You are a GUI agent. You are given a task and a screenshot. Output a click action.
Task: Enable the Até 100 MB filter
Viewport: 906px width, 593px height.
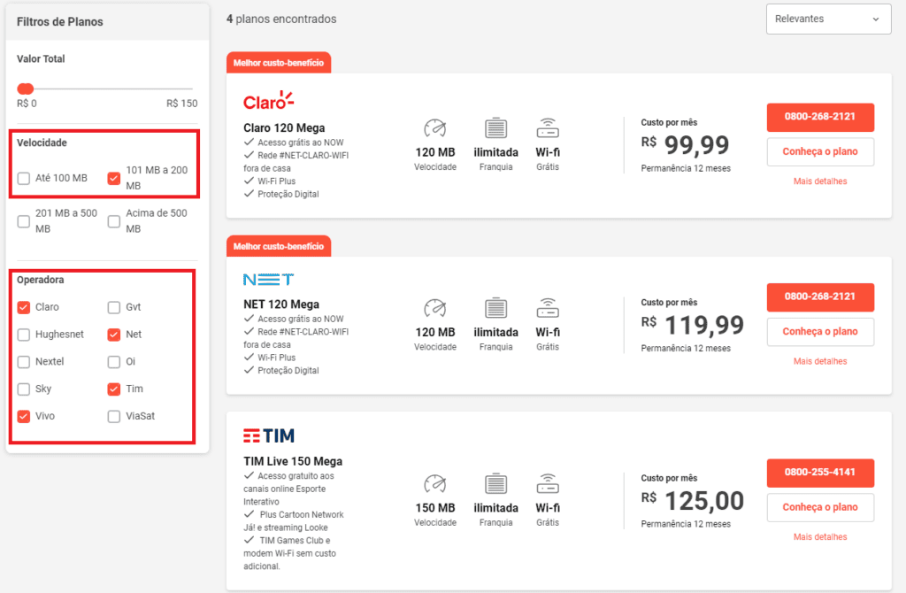coord(23,178)
